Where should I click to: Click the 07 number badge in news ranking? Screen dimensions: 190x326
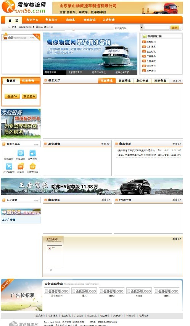click(144, 71)
